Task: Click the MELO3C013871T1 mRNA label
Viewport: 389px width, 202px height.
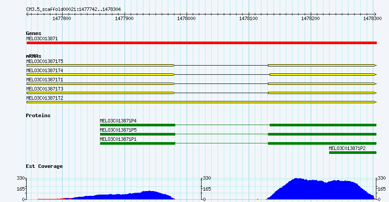Action: pyautogui.click(x=45, y=80)
